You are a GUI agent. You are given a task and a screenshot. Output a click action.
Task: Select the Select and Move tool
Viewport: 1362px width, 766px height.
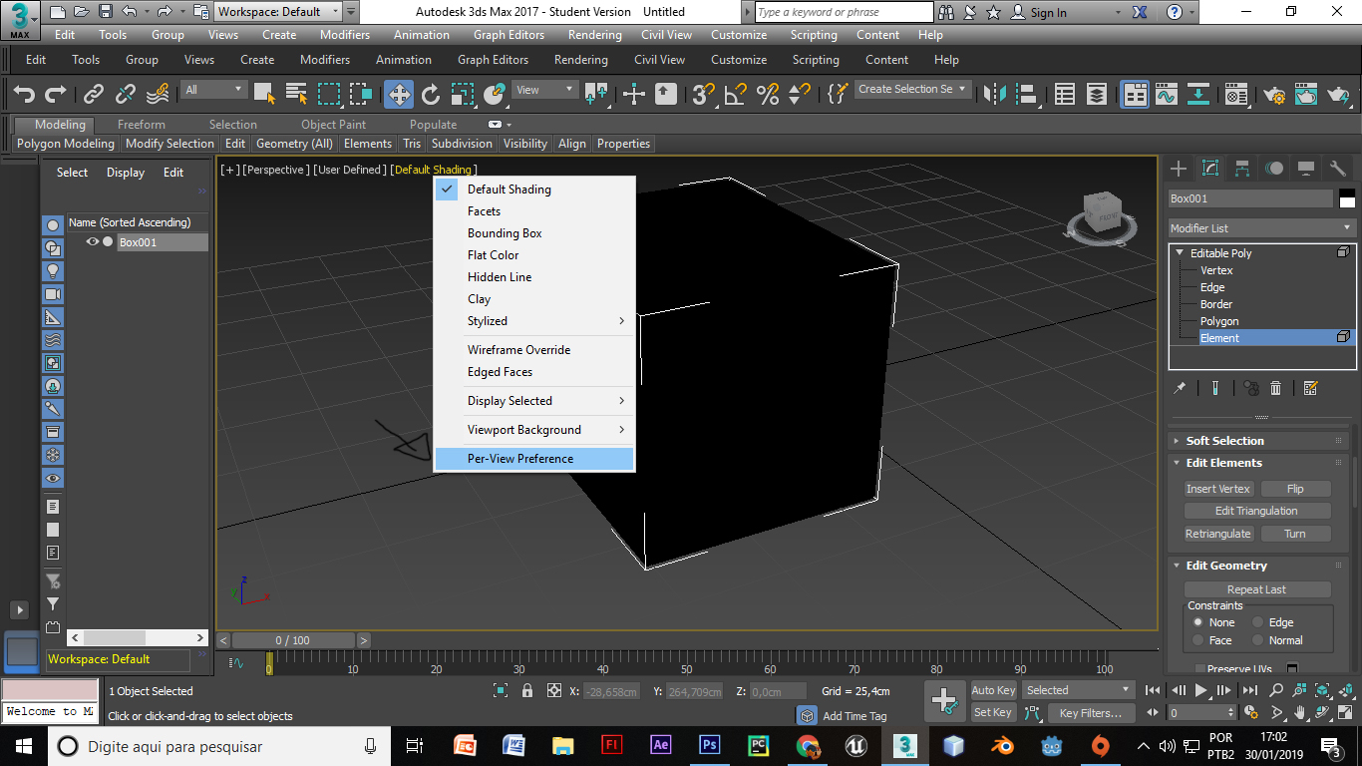(399, 94)
